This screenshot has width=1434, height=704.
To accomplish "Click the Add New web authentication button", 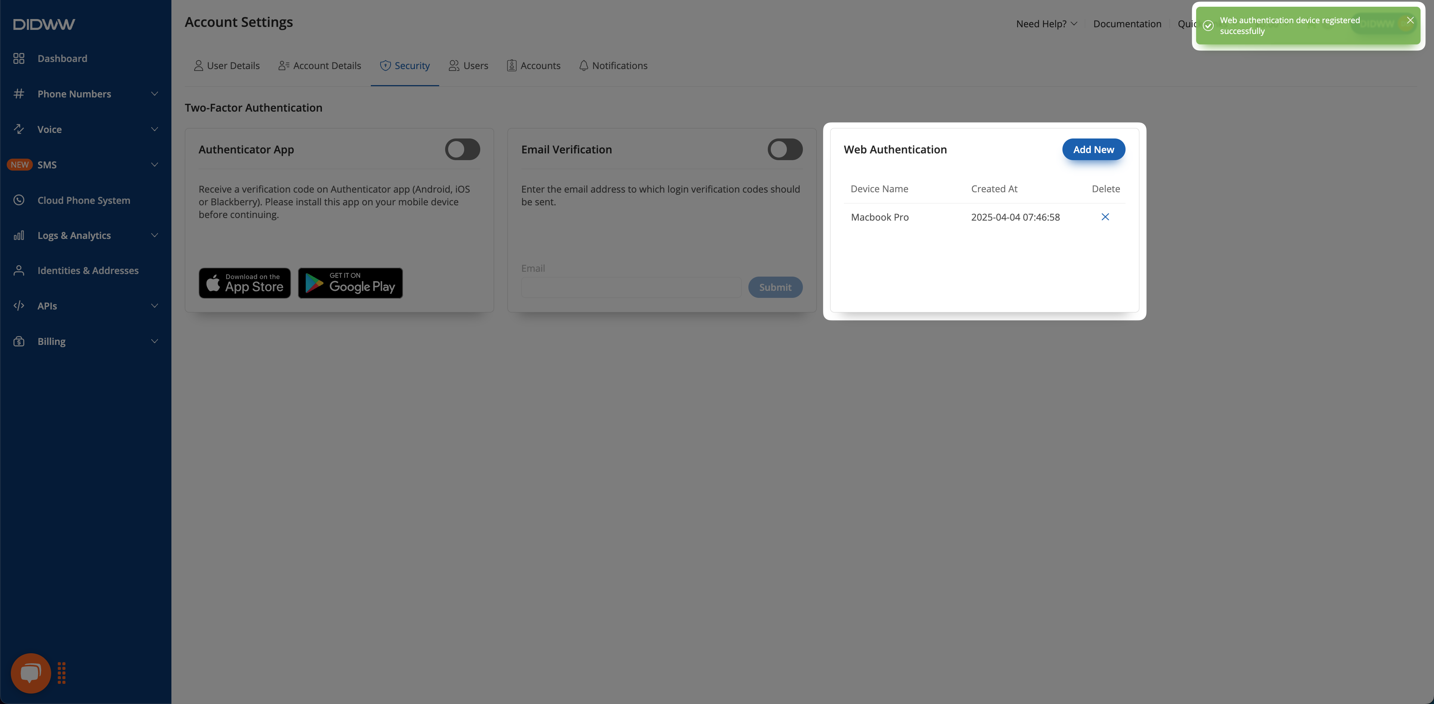I will tap(1093, 149).
